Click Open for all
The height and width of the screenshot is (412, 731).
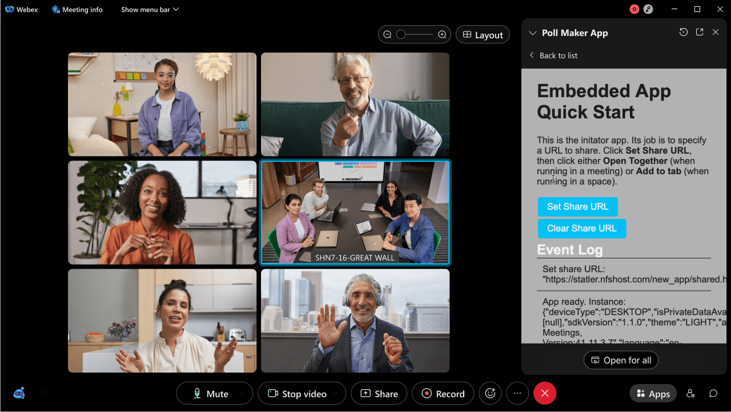coord(621,360)
